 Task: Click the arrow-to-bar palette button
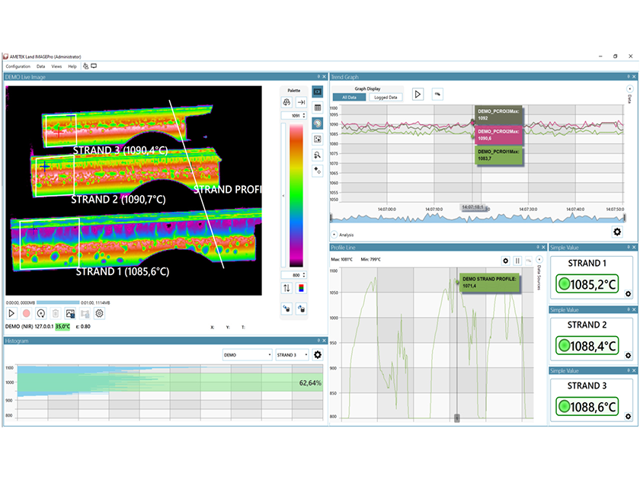coord(301,102)
